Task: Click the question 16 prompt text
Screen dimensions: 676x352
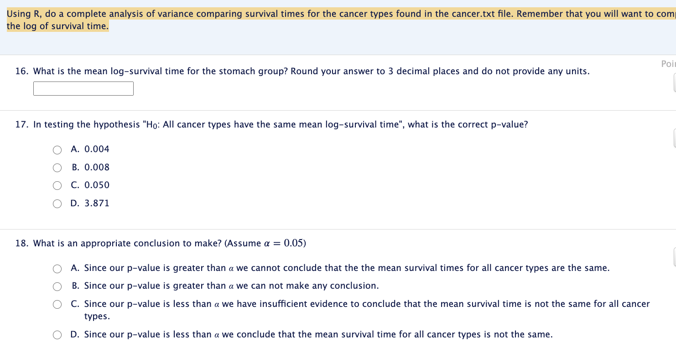Action: pyautogui.click(x=302, y=71)
